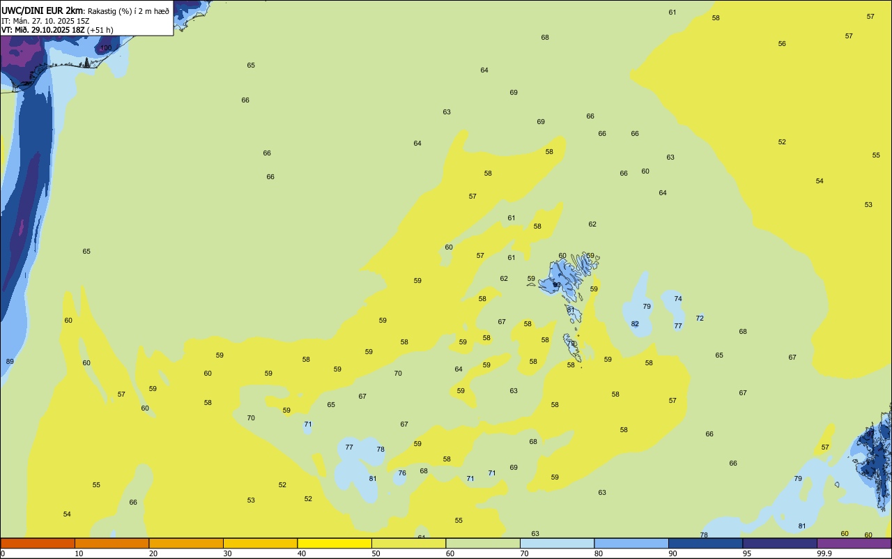Click 'VT: Mið. 29.10.2025 18Z (+51 h)' line
Viewport: 892px width, 559px height.
pos(57,30)
